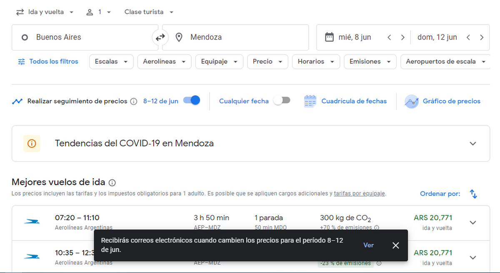Click the swap origin and destination arrows icon
This screenshot has width=500, height=273.
click(160, 37)
